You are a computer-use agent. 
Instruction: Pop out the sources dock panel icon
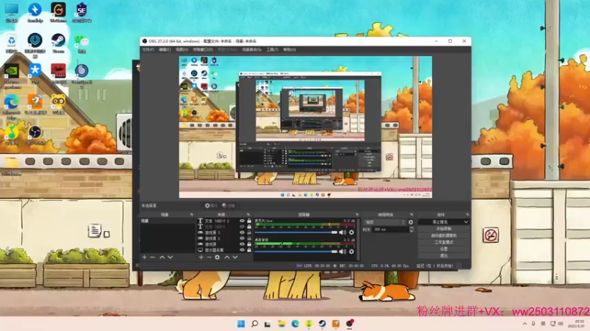click(x=249, y=215)
